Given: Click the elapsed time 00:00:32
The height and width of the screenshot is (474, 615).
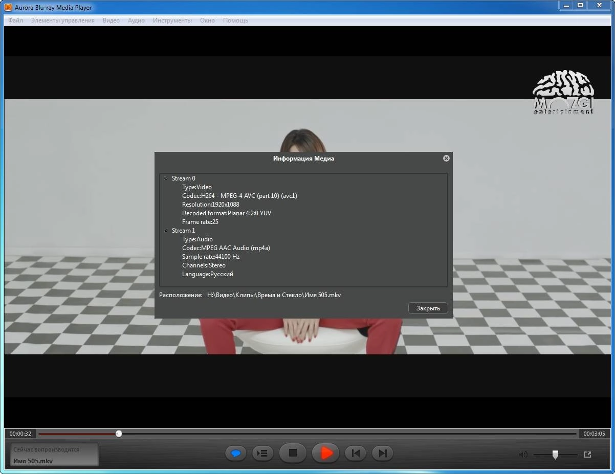Looking at the screenshot, I should 20,434.
